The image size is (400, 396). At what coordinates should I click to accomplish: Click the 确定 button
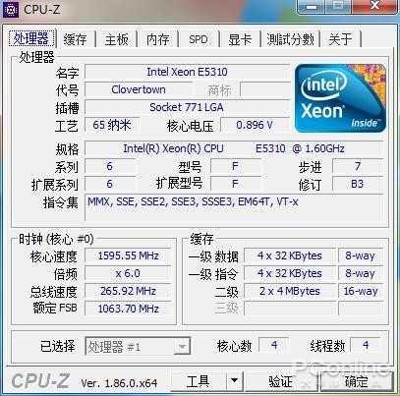click(357, 381)
